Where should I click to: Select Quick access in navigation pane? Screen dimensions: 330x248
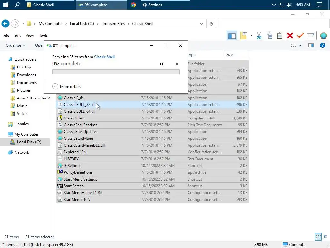25,59
